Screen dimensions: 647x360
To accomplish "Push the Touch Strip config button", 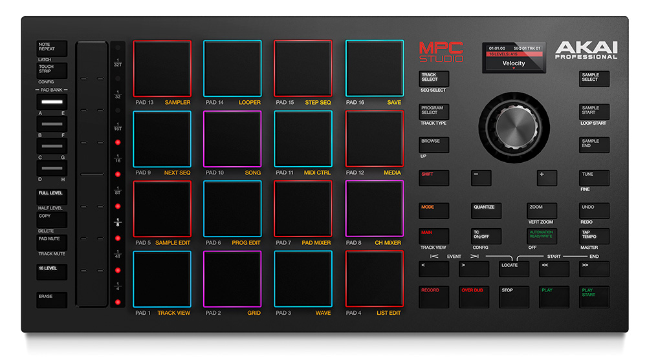I will click(x=52, y=70).
